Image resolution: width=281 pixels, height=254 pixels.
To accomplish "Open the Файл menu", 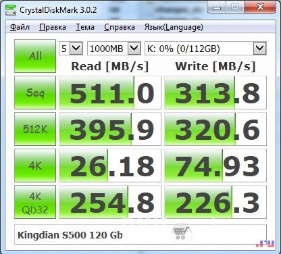I will (x=20, y=27).
